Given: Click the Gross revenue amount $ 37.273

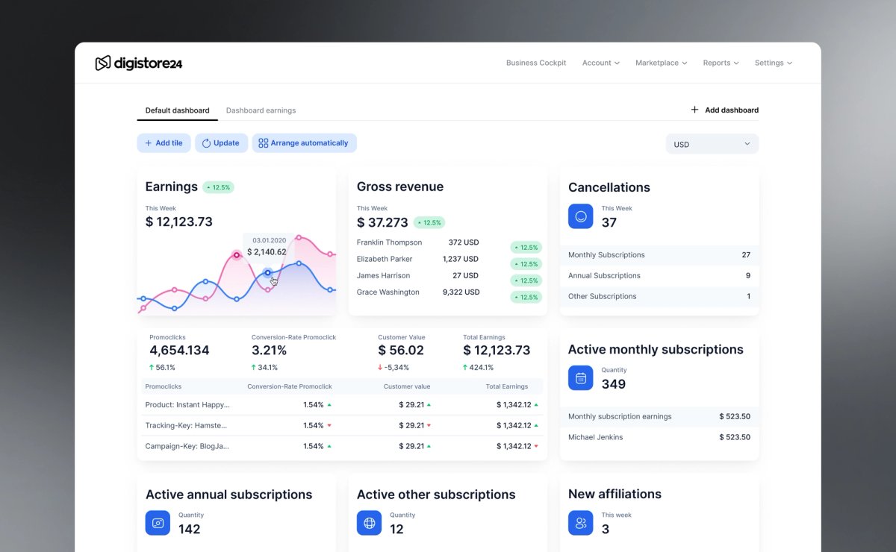Looking at the screenshot, I should coord(382,222).
